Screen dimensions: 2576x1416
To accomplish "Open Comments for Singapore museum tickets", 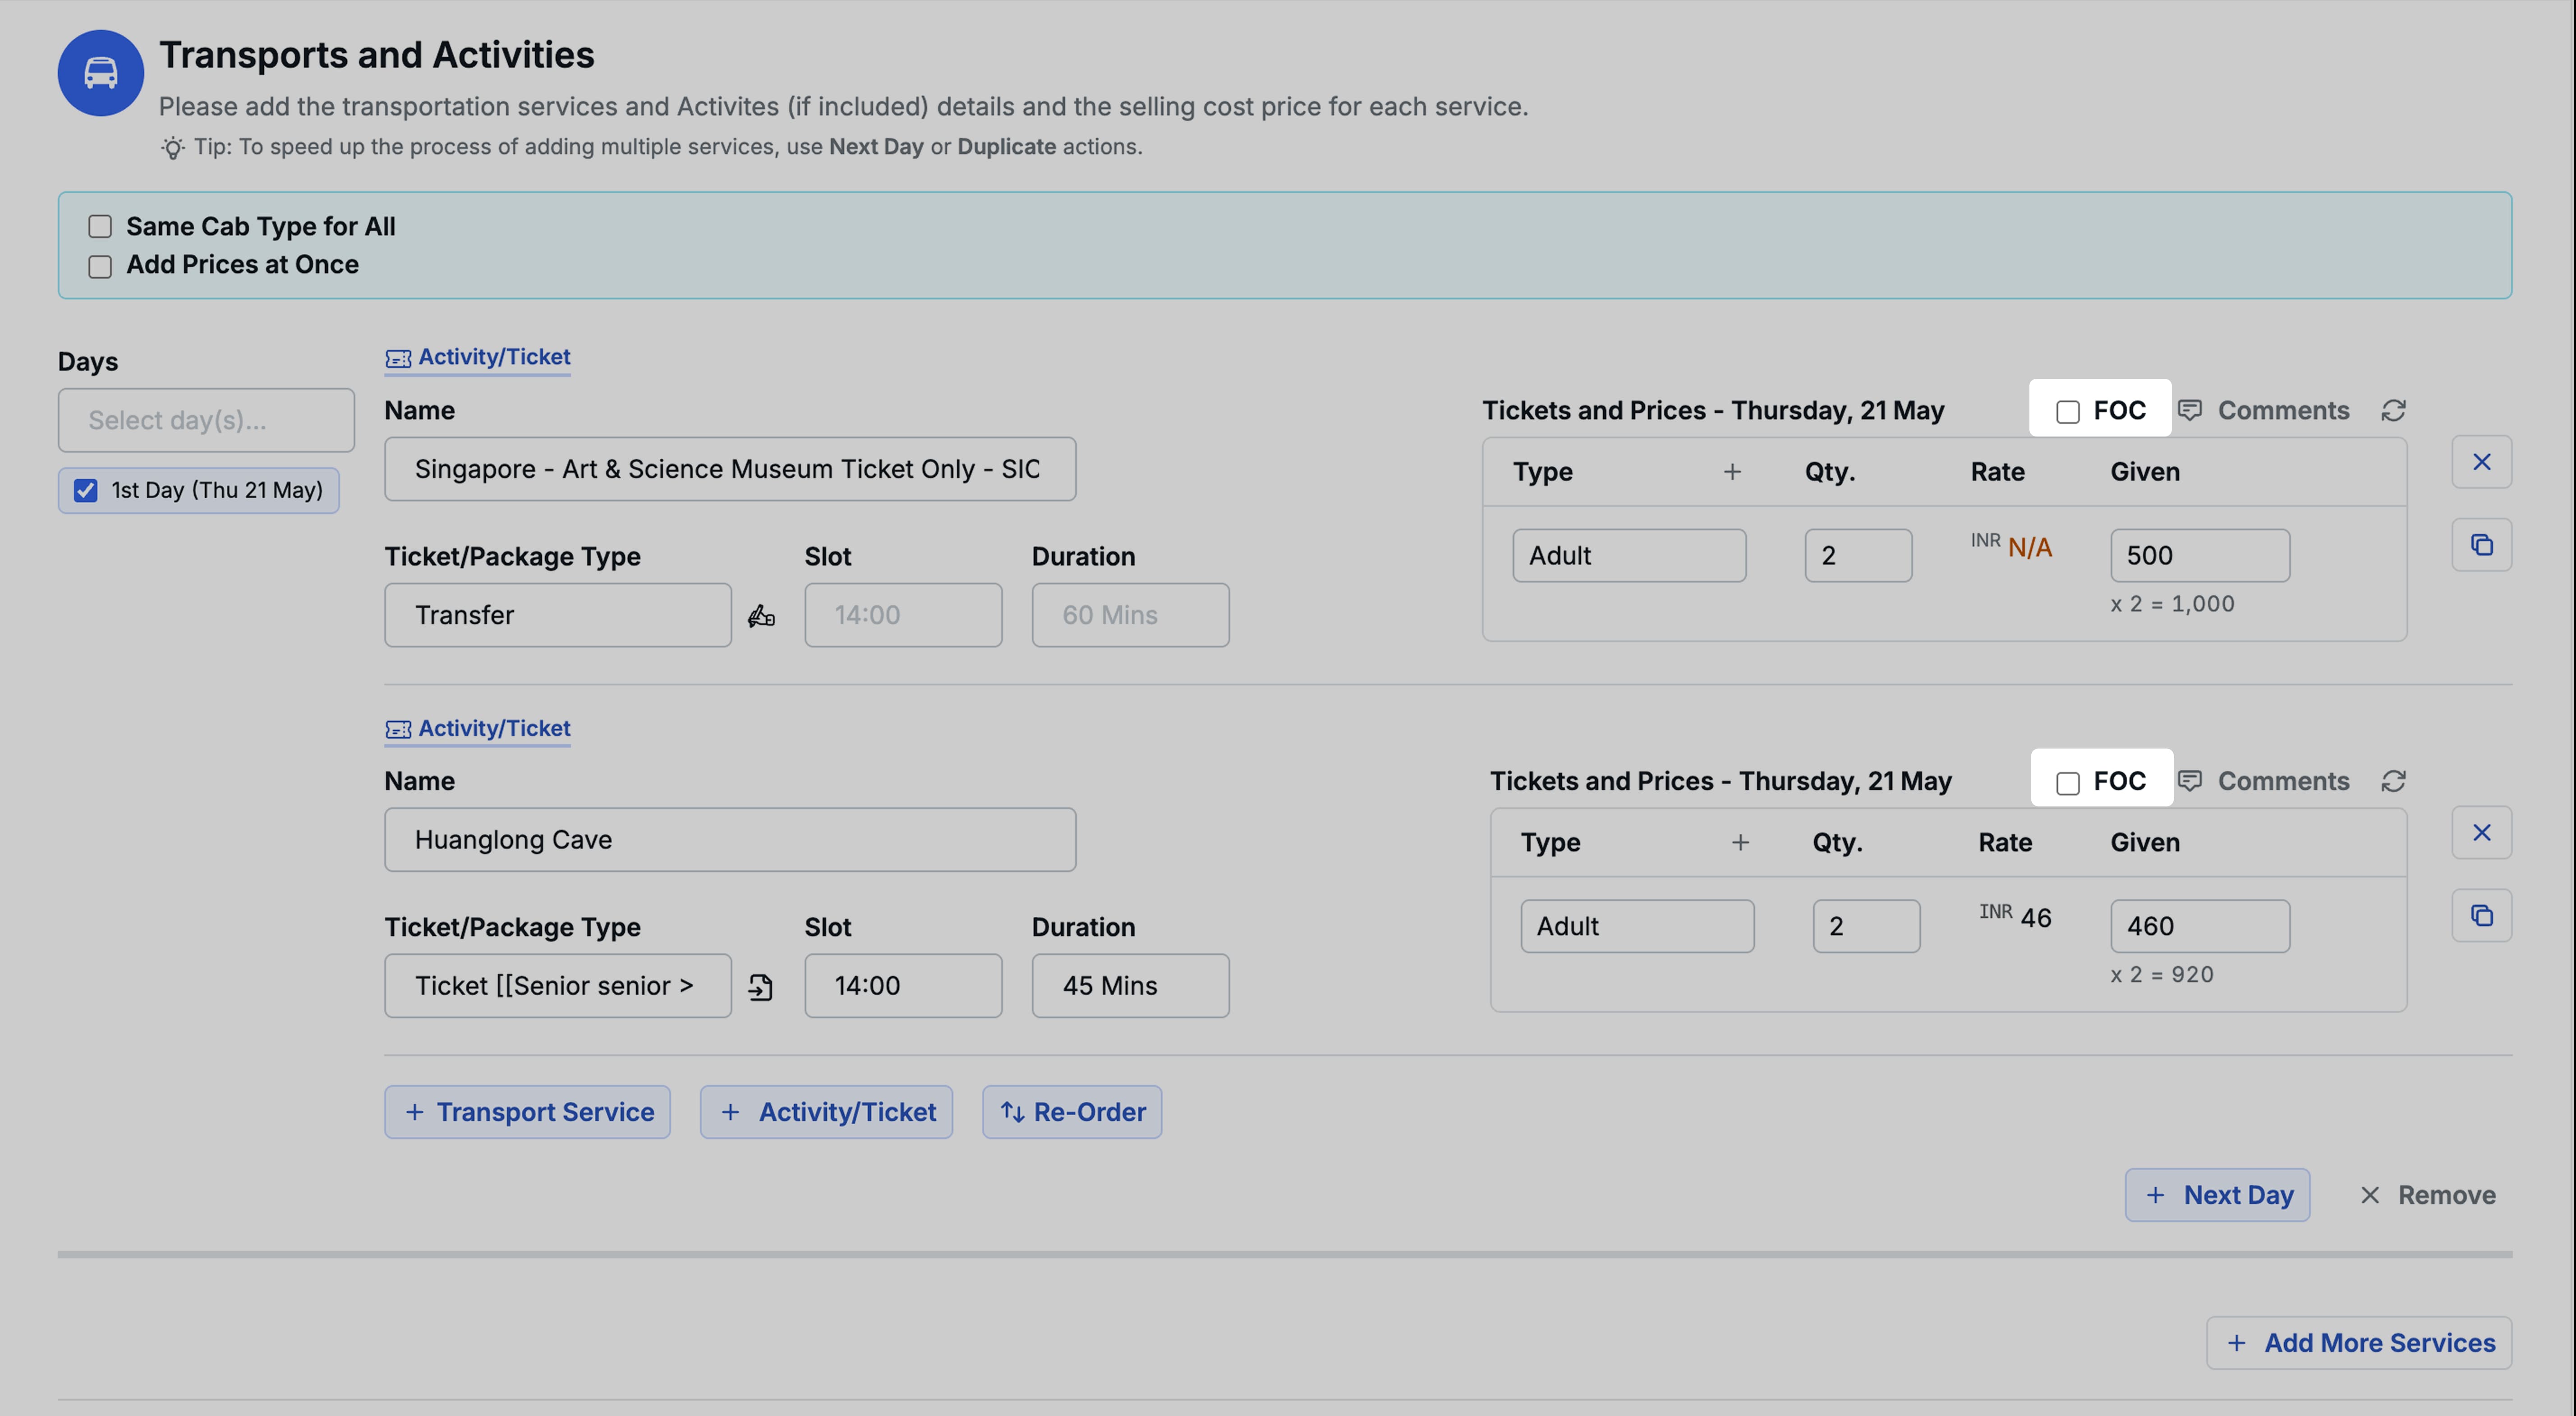I will pyautogui.click(x=2263, y=411).
